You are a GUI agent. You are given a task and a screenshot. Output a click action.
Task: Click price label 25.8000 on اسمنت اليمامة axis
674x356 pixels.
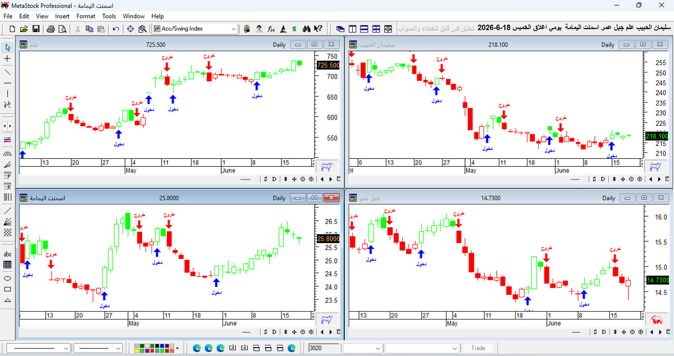(x=328, y=239)
